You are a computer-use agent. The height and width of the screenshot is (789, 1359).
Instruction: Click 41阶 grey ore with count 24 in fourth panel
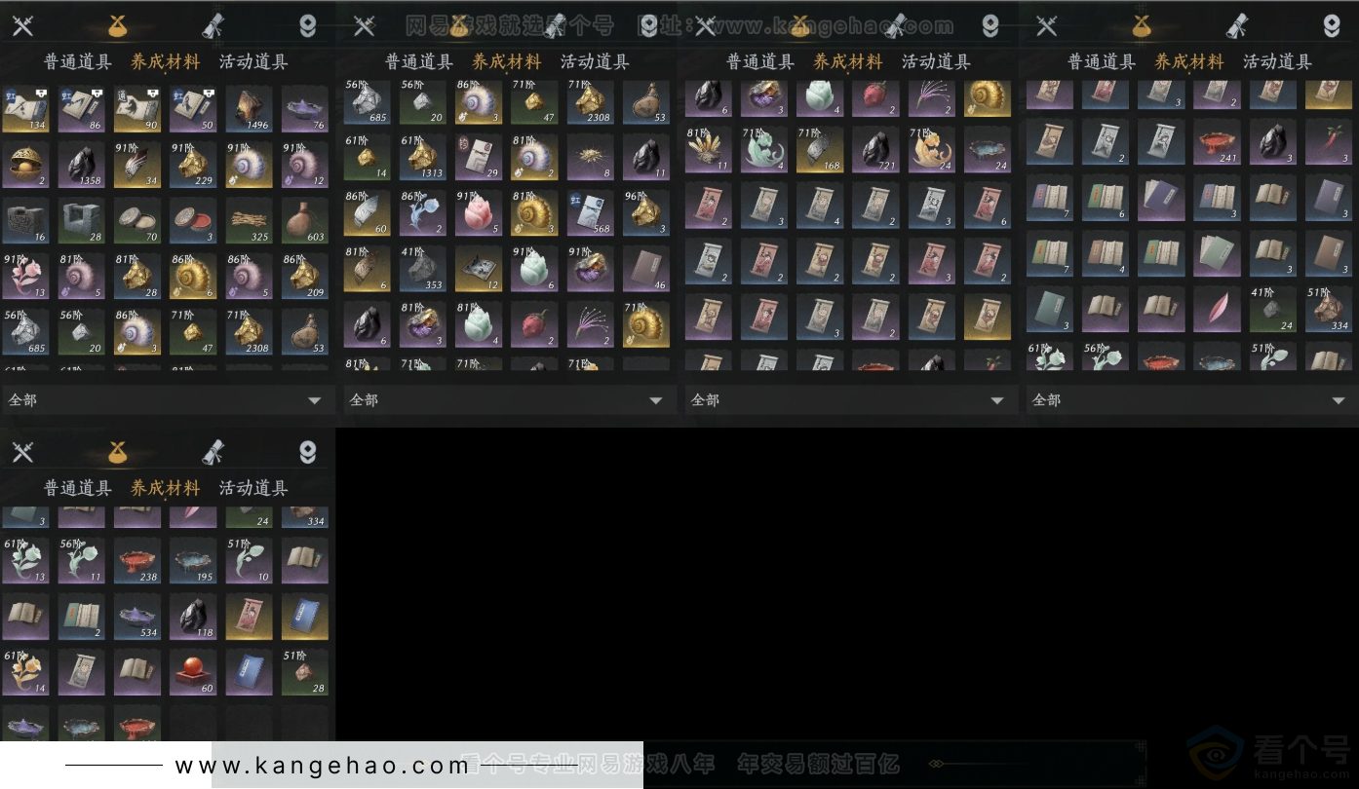[x=1273, y=310]
